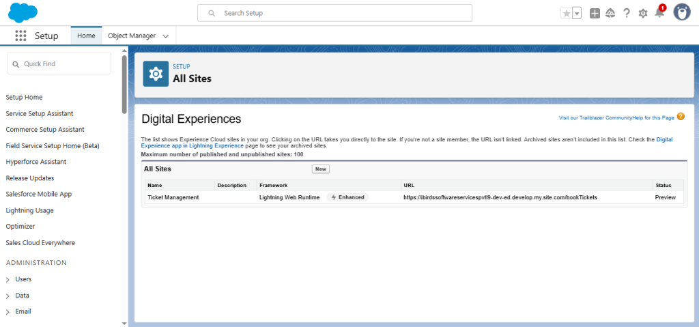Open the Global Actions plus icon
Image resolution: width=699 pixels, height=327 pixels.
tap(595, 13)
